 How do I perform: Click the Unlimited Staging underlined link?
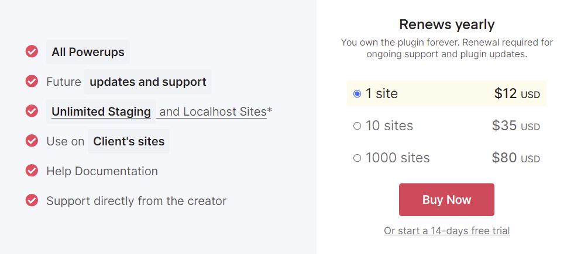(x=101, y=112)
